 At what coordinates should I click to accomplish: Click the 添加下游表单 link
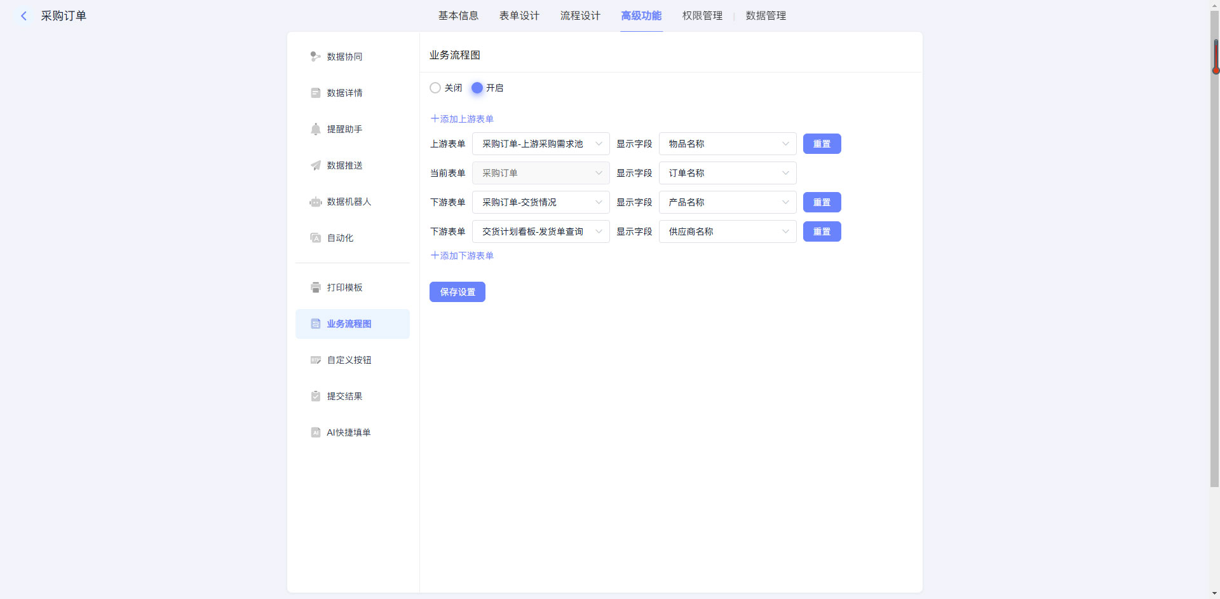[463, 256]
